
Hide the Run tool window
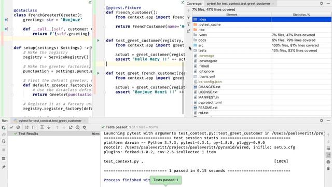[328, 121]
